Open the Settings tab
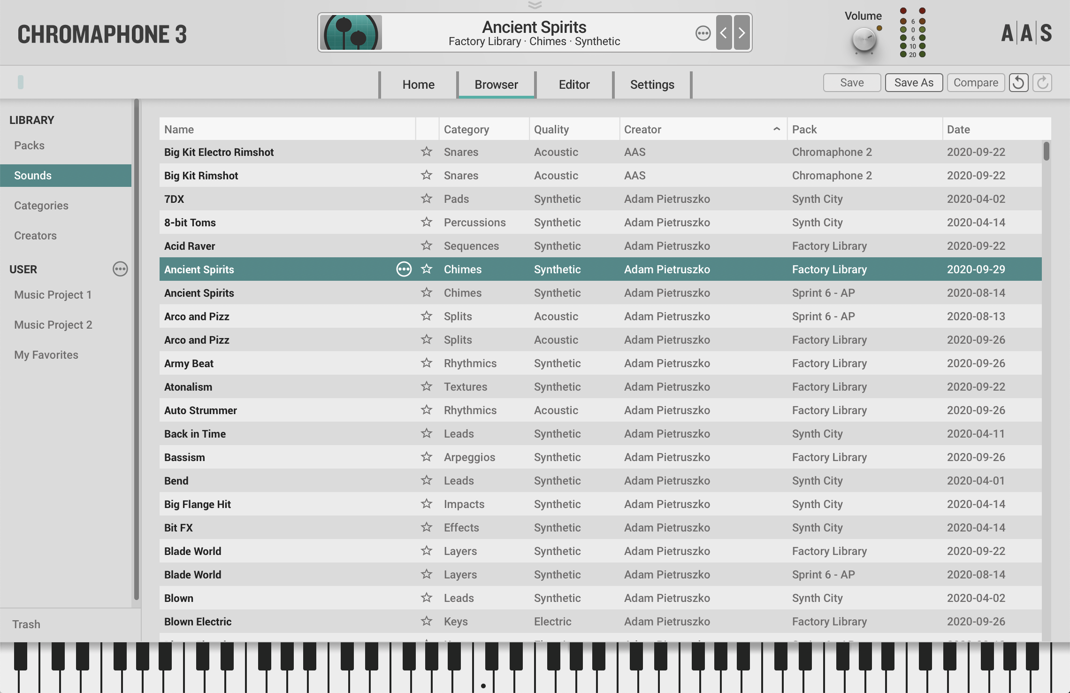The height and width of the screenshot is (693, 1070). coord(651,85)
